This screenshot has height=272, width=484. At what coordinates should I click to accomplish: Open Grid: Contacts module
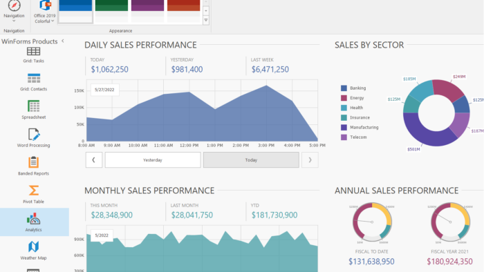coord(33,83)
